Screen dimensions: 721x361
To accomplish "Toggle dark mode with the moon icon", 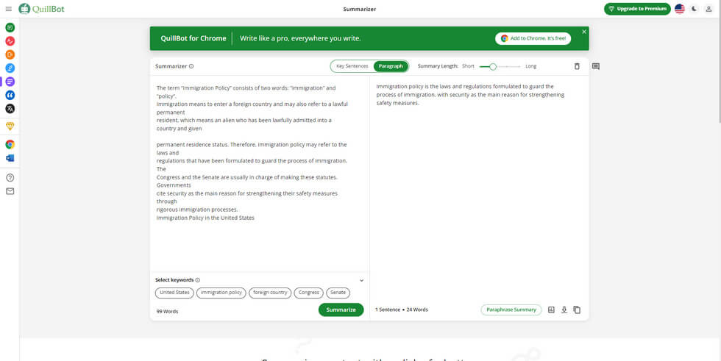I will click(695, 9).
